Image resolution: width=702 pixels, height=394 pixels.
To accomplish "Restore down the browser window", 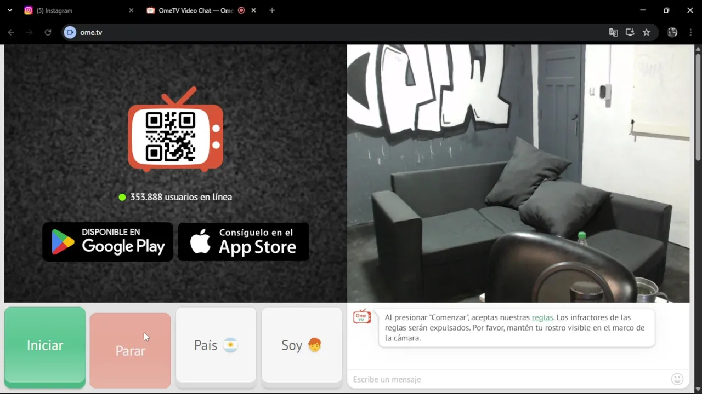I will [666, 10].
